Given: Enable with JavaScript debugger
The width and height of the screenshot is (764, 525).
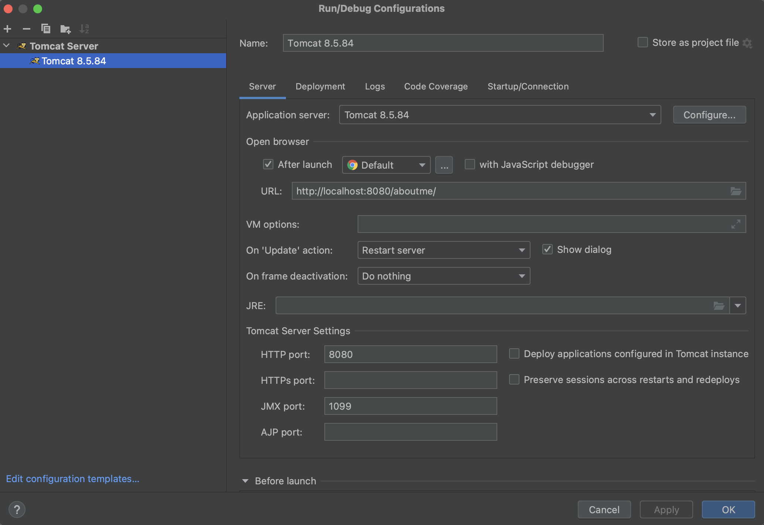Looking at the screenshot, I should (470, 164).
